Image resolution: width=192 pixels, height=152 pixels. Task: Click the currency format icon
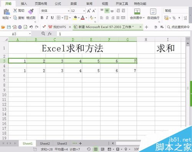pos(166,18)
